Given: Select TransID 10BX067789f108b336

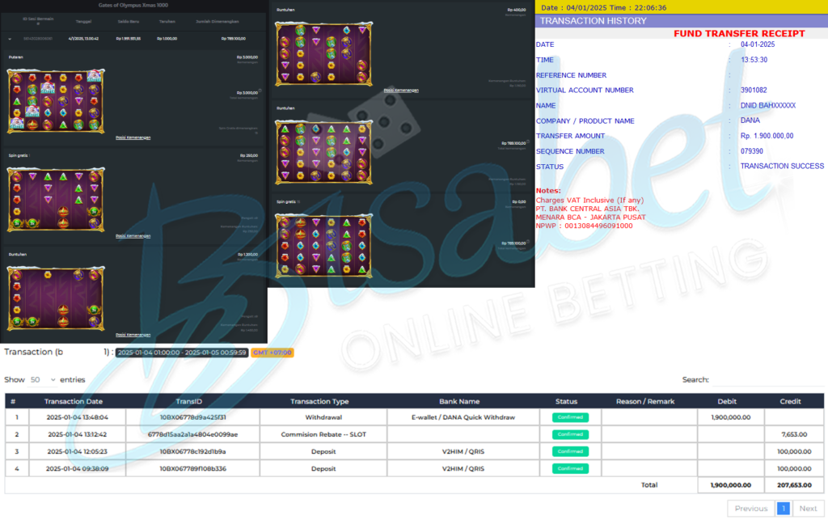Looking at the screenshot, I should [x=192, y=468].
